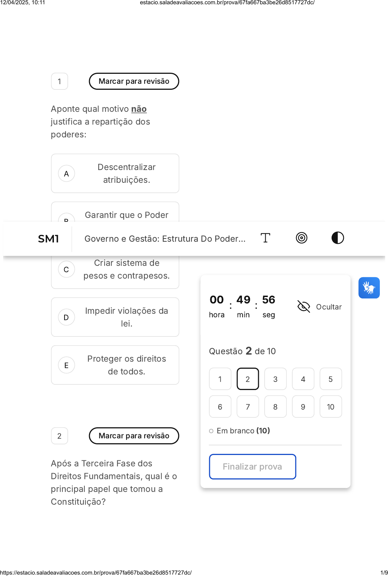The width and height of the screenshot is (388, 576).
Task: Pick option E Proteger os direitos de todos
Action: [115, 365]
